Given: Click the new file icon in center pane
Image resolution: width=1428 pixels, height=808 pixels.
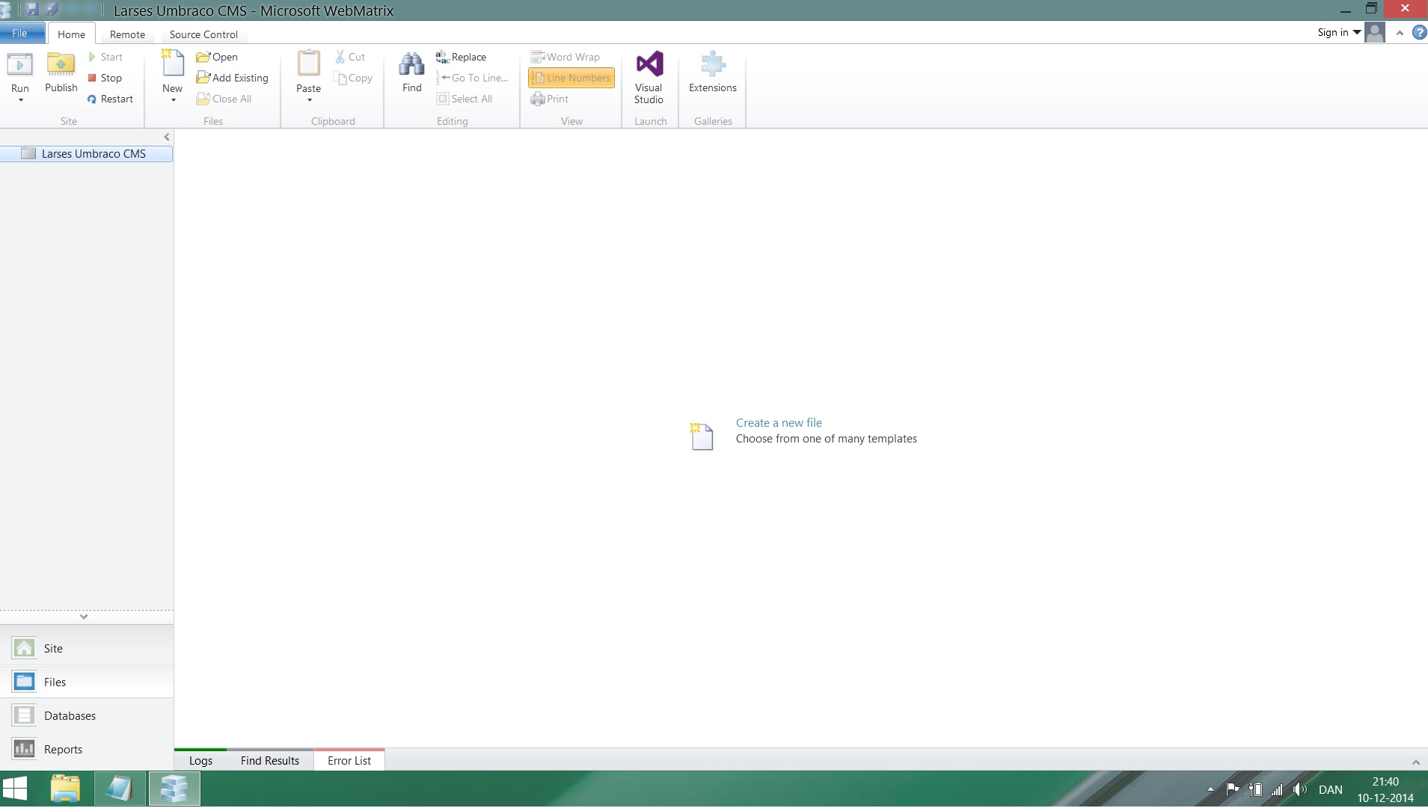Looking at the screenshot, I should [x=702, y=437].
